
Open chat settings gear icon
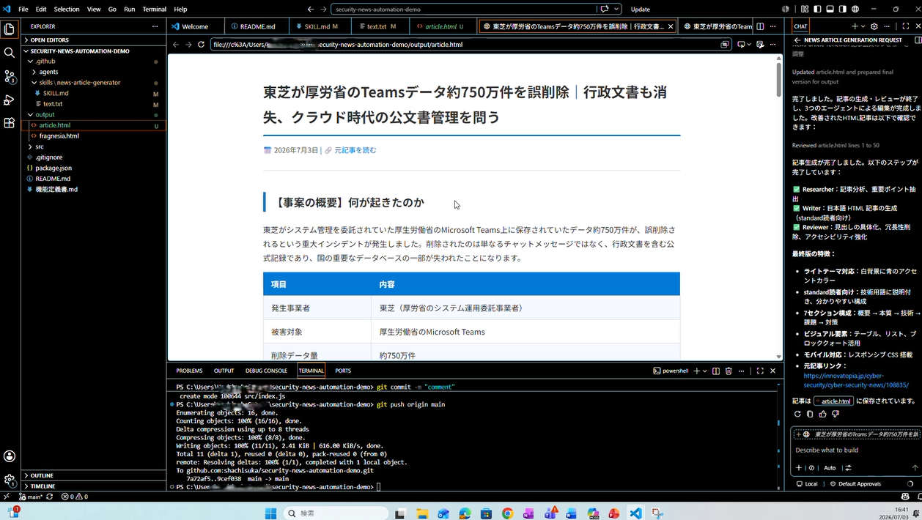point(874,26)
